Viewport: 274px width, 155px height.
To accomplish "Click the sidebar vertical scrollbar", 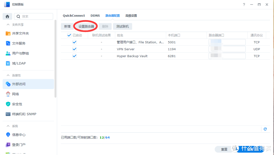I will coord(56,59).
